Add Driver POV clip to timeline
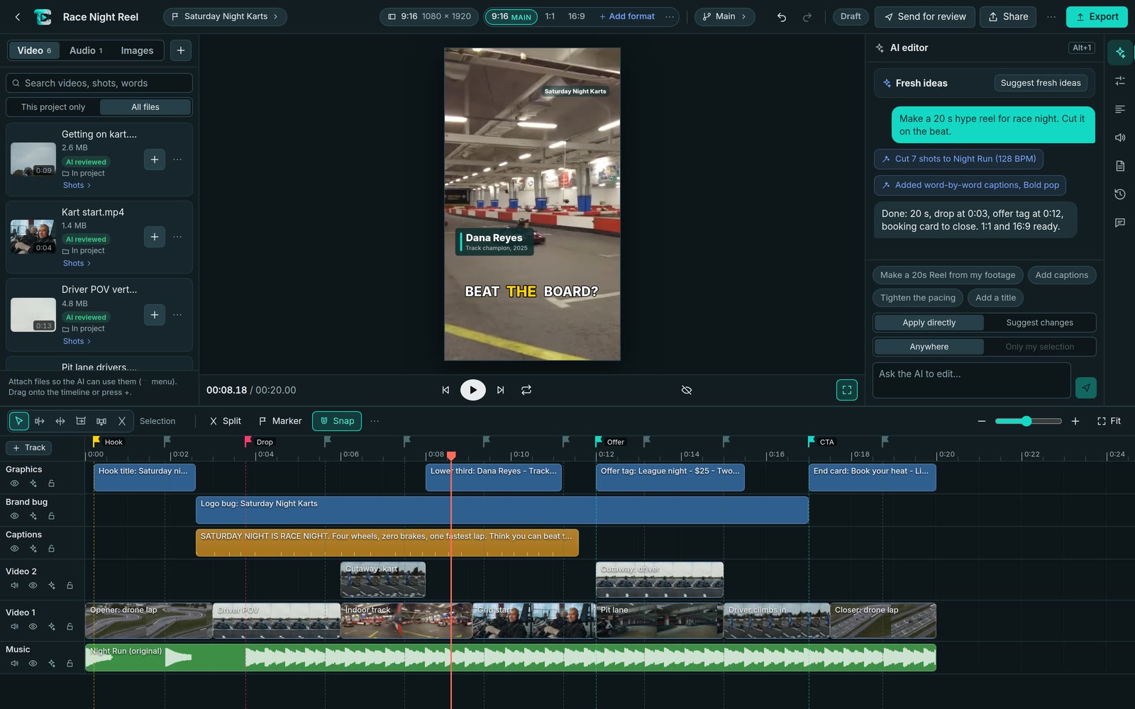 [155, 315]
